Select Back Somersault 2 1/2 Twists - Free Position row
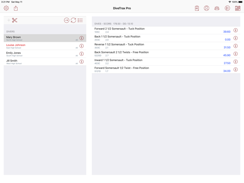 point(166,53)
